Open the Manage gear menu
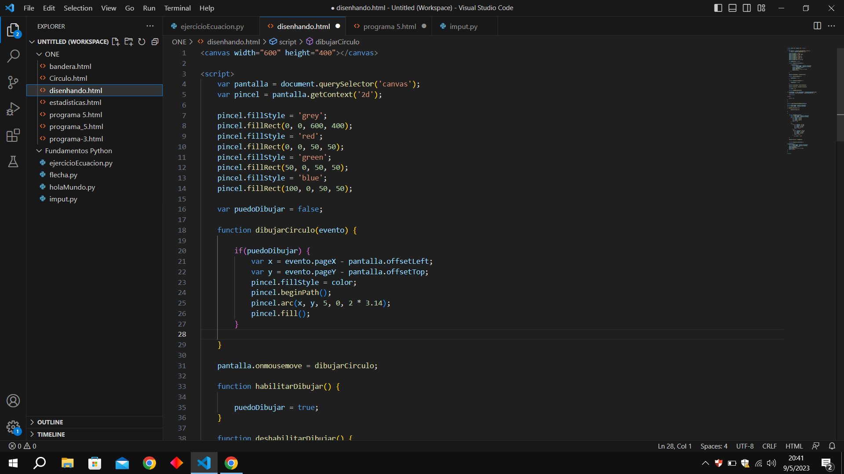The width and height of the screenshot is (844, 474). 13,427
